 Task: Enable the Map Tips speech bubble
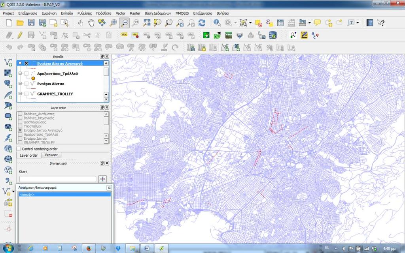click(x=318, y=22)
